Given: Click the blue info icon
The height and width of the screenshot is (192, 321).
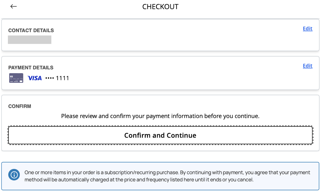Looking at the screenshot, I should point(14,174).
